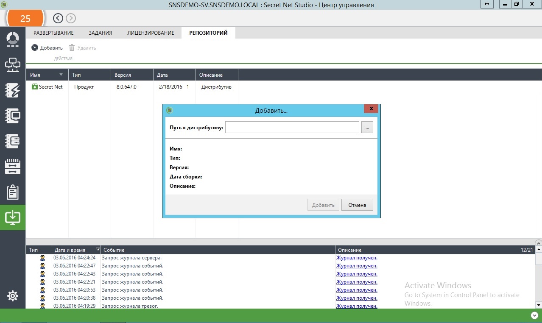Viewport: 542px width, 323px height.
Task: Expand the green status bar chevron
Action: click(x=534, y=315)
